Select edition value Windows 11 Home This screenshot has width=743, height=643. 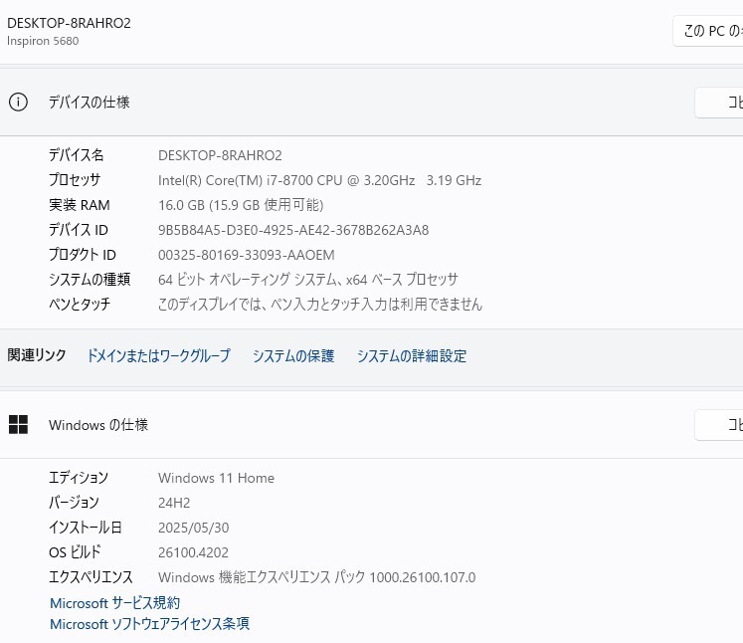pos(216,478)
